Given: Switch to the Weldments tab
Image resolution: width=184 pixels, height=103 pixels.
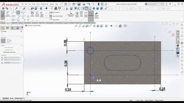Looking at the screenshot, I should pyautogui.click(x=34, y=23).
